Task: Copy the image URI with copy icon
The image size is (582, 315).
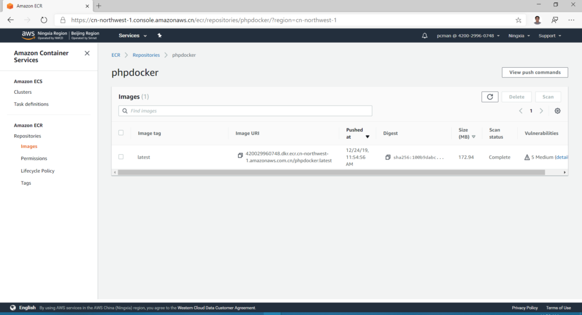Action: [240, 155]
